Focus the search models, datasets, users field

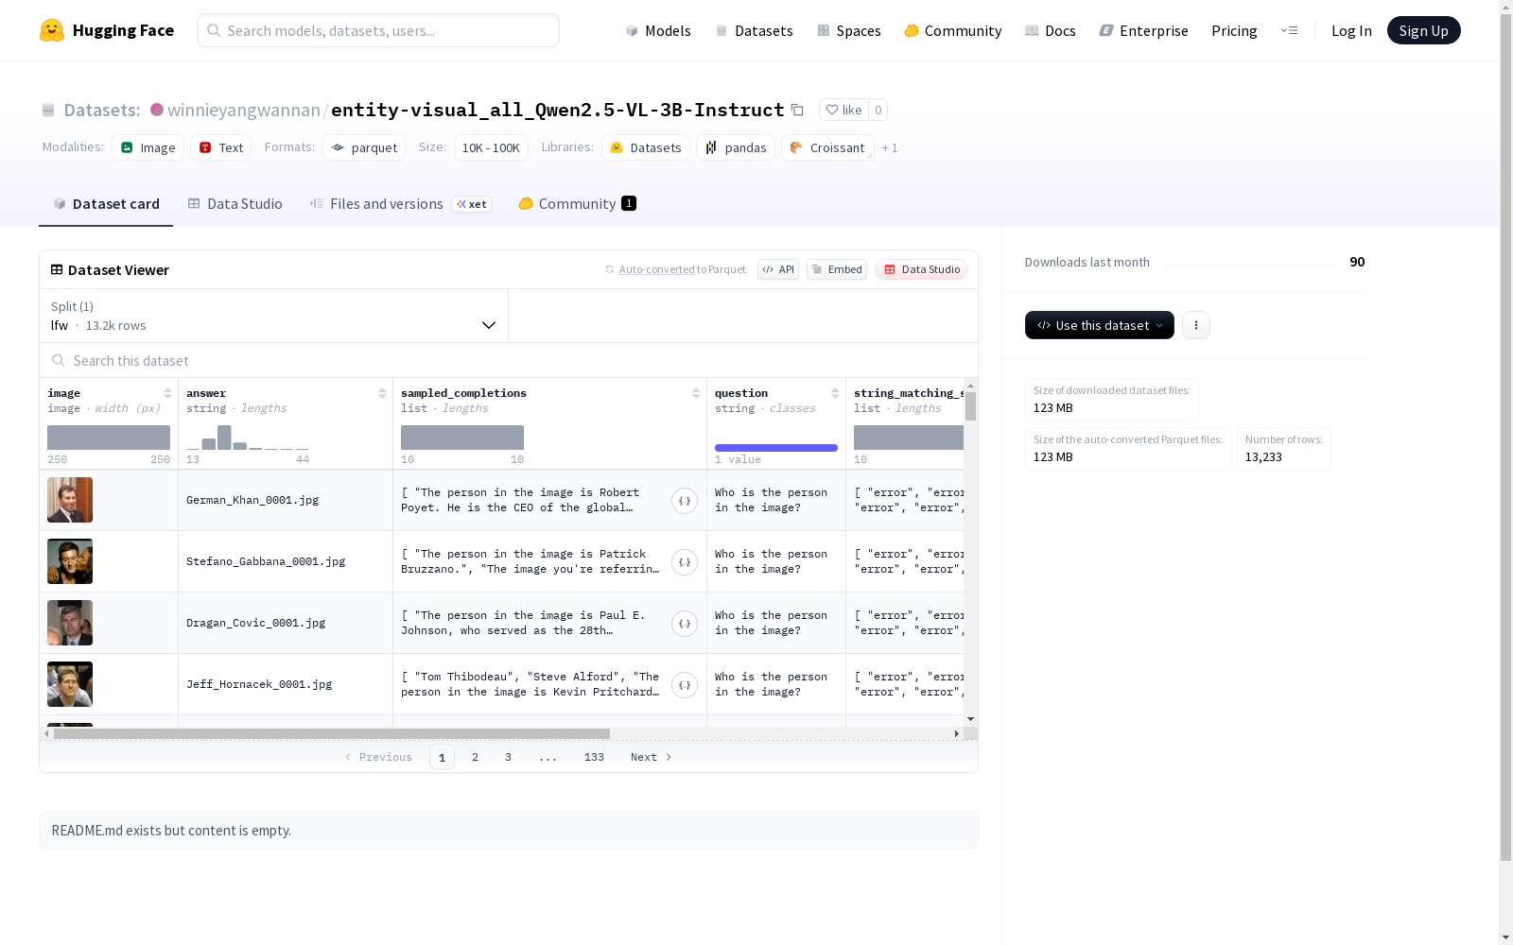(x=378, y=30)
